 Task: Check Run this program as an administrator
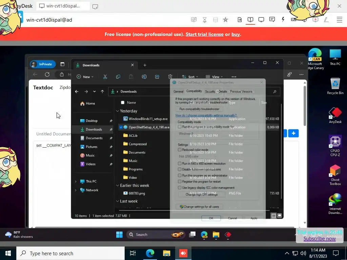pyautogui.click(x=180, y=175)
